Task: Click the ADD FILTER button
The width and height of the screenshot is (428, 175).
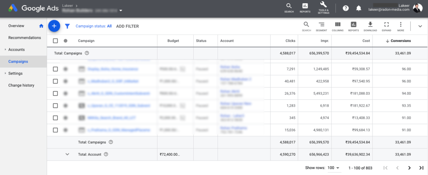Action: pyautogui.click(x=127, y=26)
